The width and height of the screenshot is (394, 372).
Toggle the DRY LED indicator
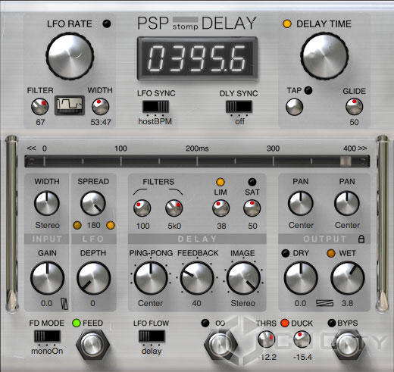point(286,253)
